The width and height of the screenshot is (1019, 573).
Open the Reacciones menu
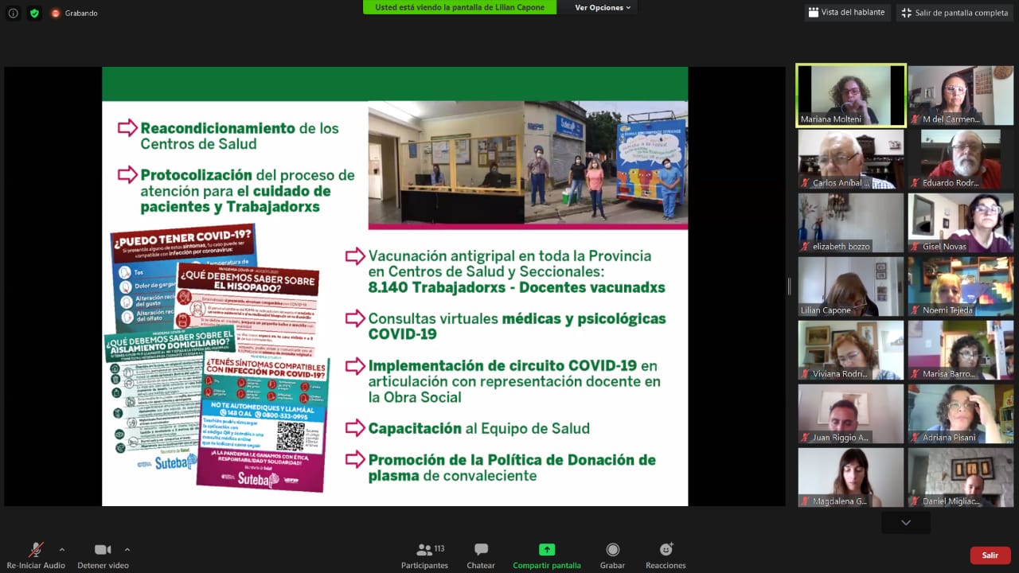[666, 555]
